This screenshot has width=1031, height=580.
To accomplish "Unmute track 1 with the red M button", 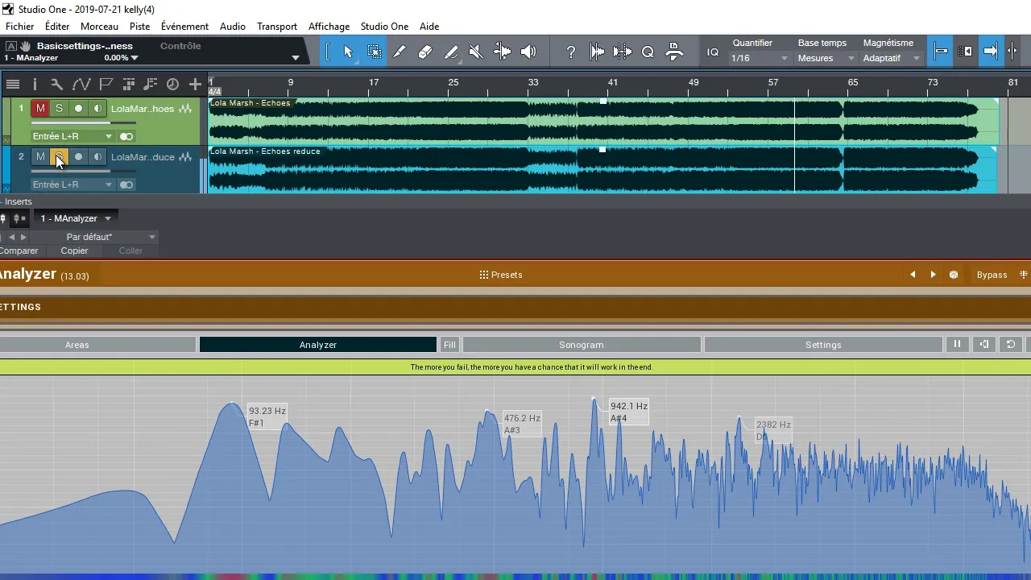I will [x=40, y=109].
